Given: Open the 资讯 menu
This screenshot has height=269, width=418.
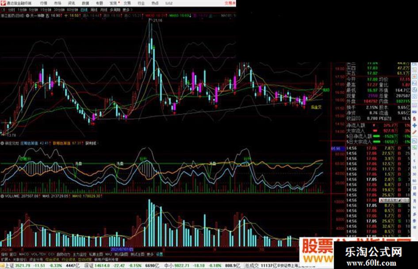Looking at the screenshot, I should point(72,3).
